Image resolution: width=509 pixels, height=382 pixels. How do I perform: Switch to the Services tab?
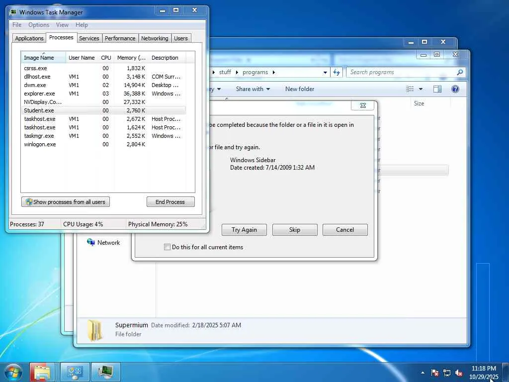[x=89, y=38]
